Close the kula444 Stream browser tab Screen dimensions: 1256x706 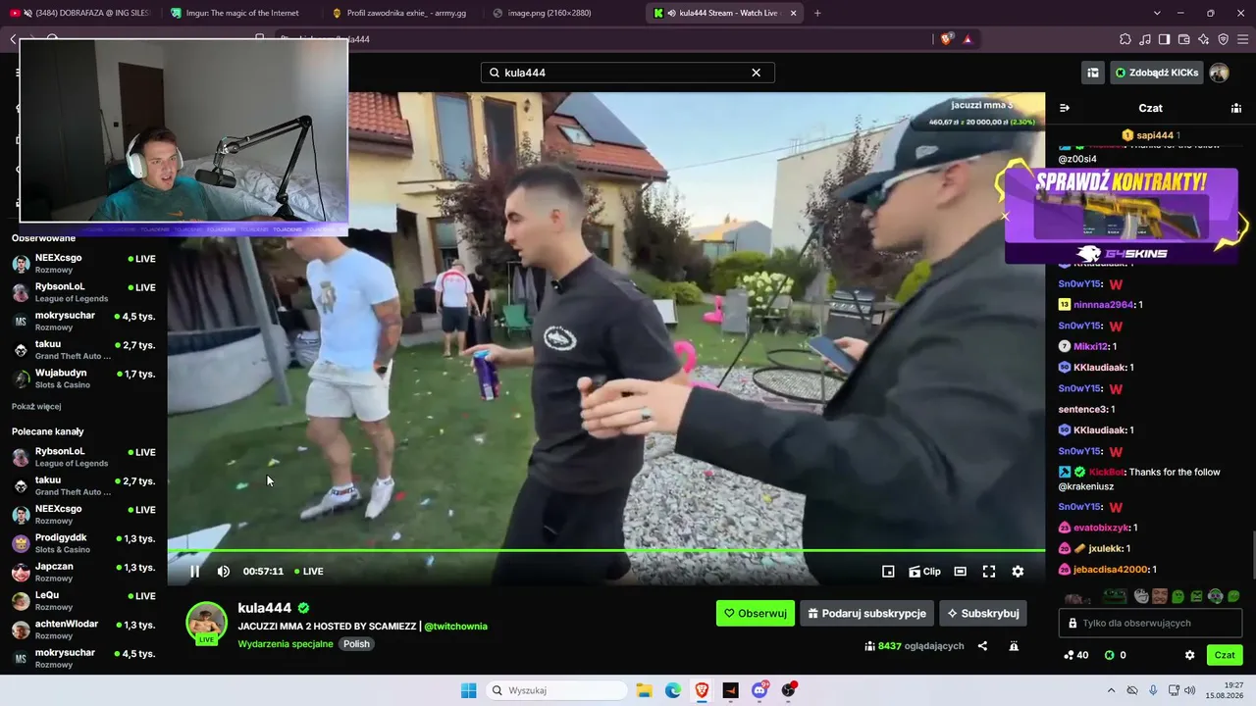[793, 13]
